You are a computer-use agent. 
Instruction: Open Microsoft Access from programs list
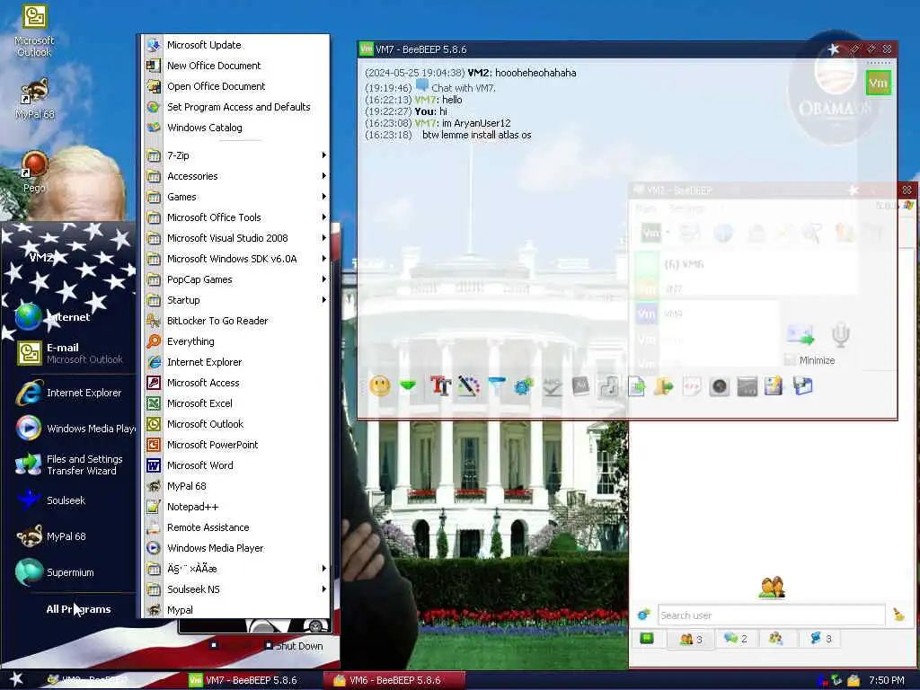point(236,383)
